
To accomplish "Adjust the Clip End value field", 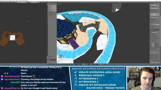I will 155,15.
